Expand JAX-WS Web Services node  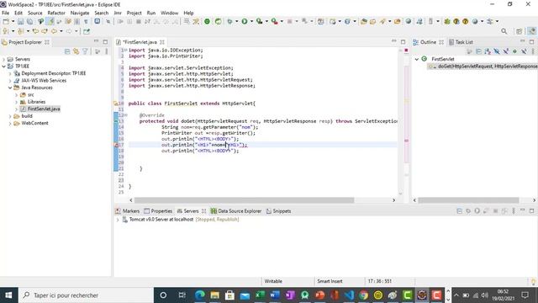pos(10,81)
